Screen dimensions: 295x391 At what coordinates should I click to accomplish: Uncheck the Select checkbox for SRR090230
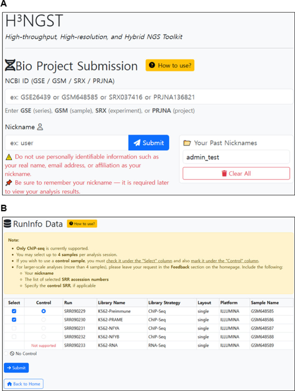coord(15,319)
